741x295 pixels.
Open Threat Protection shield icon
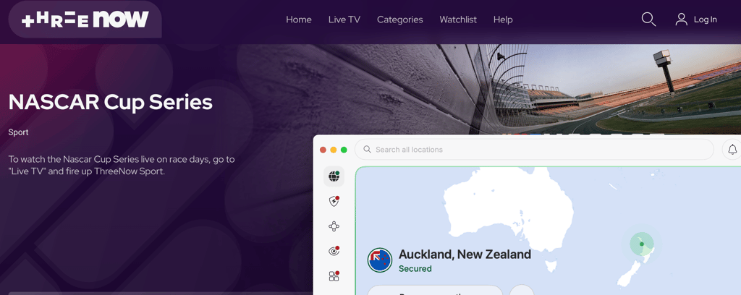click(334, 202)
